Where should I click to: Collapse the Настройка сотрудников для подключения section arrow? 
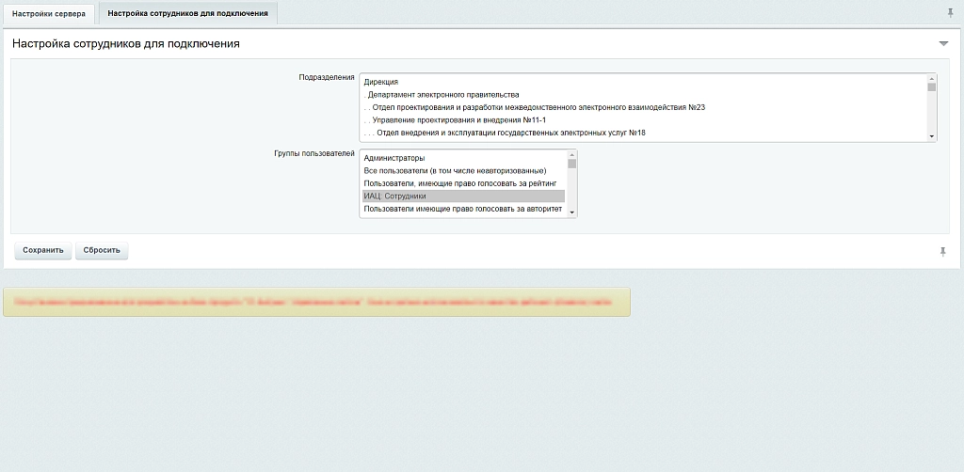tap(943, 43)
